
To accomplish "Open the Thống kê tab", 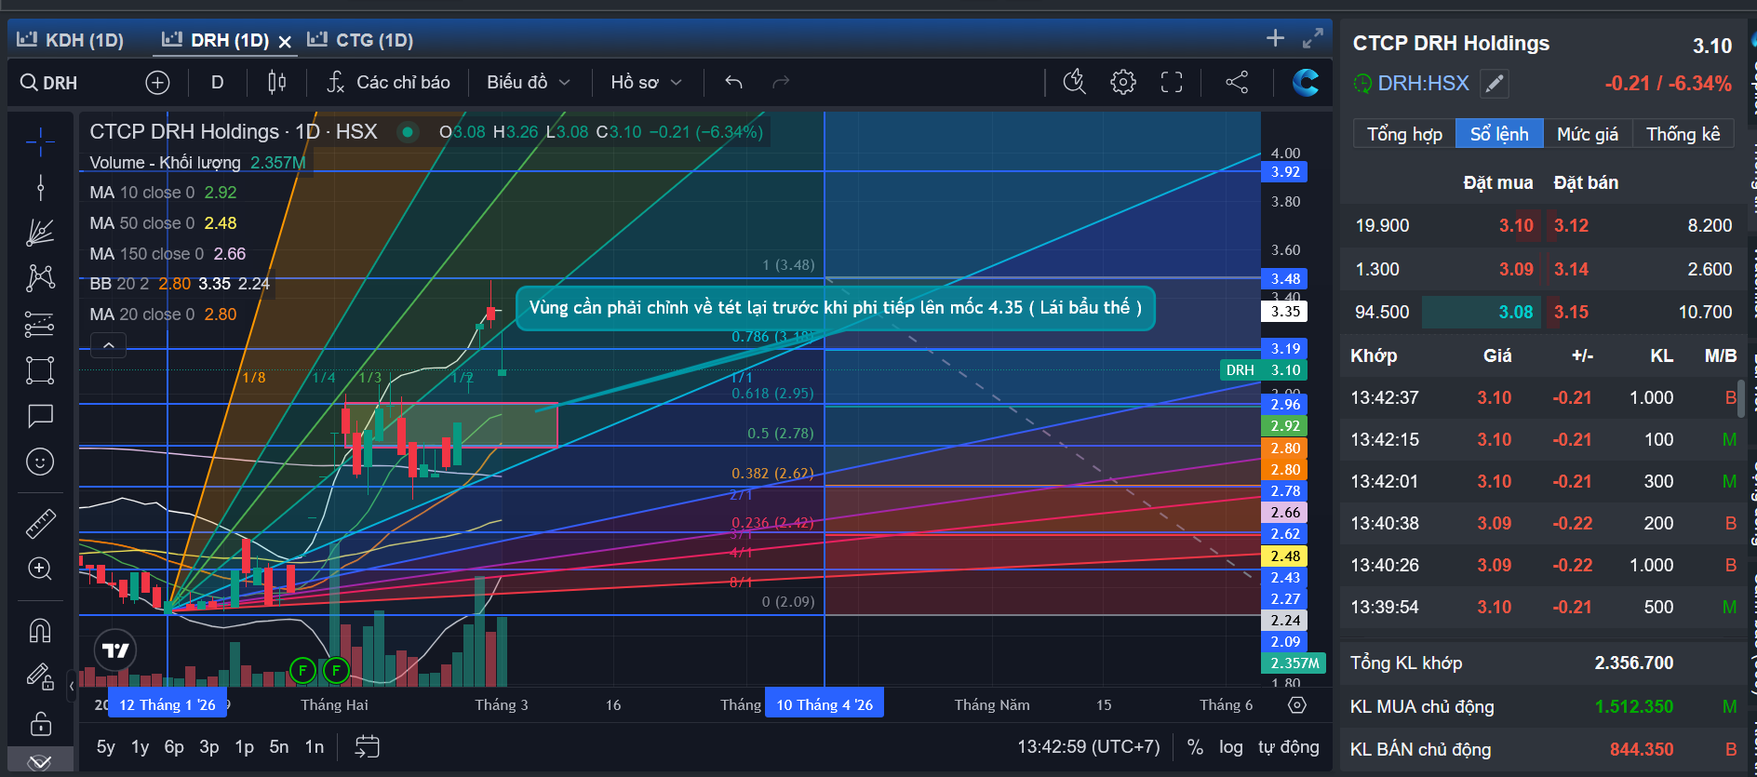I will pyautogui.click(x=1683, y=134).
